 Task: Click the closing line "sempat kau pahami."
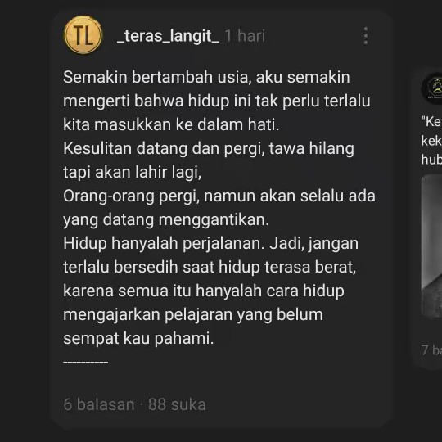coord(138,338)
